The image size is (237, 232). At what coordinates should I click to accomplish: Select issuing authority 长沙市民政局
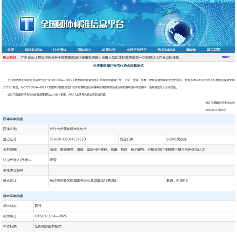[177, 139]
